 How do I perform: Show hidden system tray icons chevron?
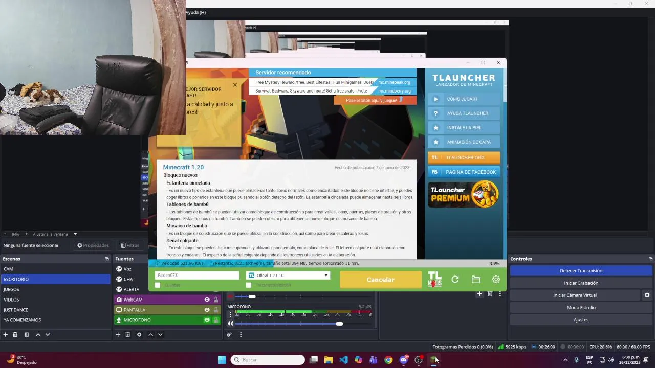[565, 360]
